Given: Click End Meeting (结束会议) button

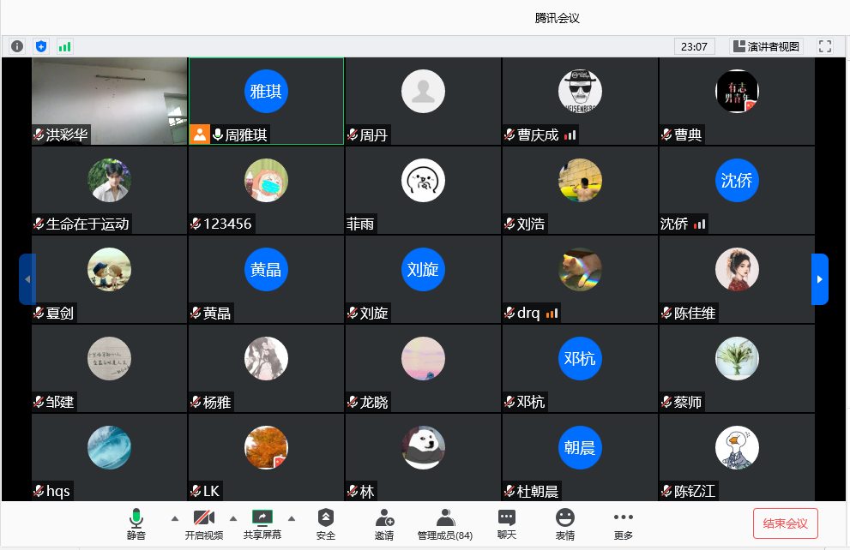Looking at the screenshot, I should pos(785,523).
